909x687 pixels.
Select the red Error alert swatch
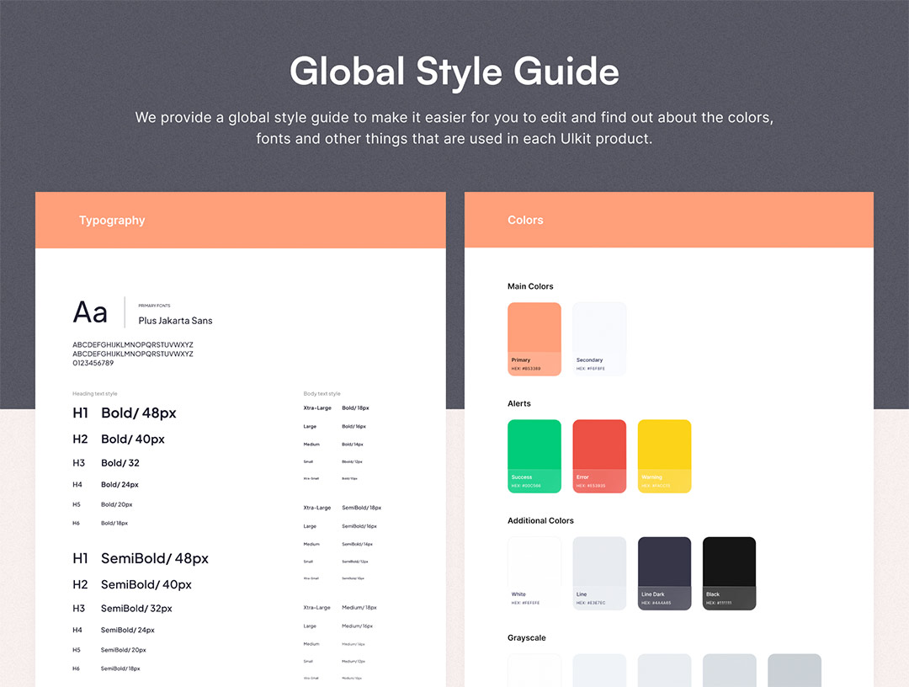[x=599, y=455]
